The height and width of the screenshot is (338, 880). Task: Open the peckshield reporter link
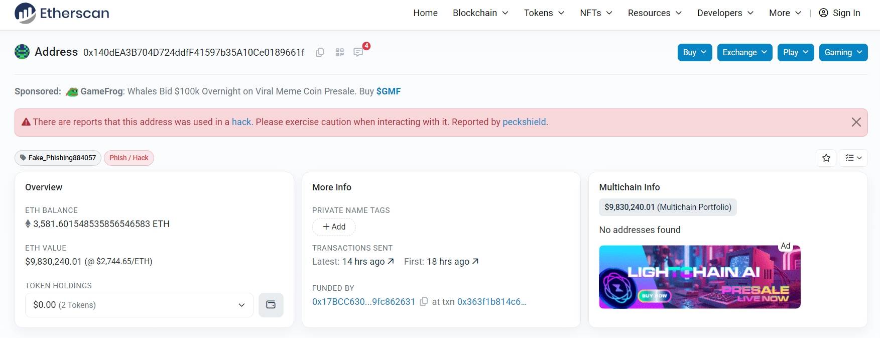(x=524, y=122)
